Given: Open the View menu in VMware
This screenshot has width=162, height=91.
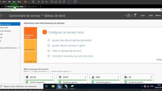Looking at the screenshot, I should tap(4, 2).
